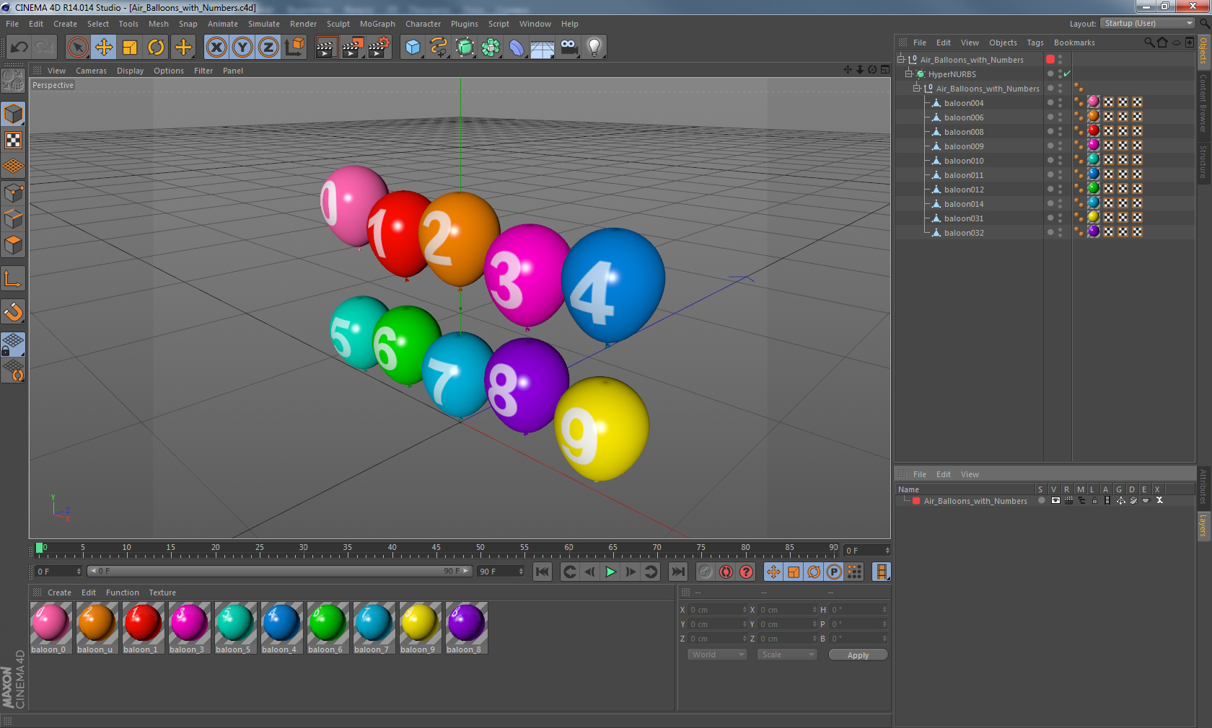The height and width of the screenshot is (728, 1212).
Task: Open the Array modeling objects icon
Action: click(491, 48)
